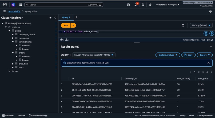Click the info icon next to connection selector
Screen dimensions: 215x118
183,25
